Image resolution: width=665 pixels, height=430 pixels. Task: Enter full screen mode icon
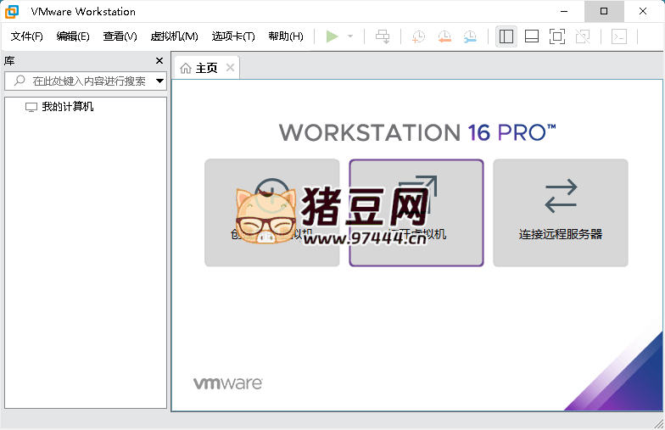(x=557, y=36)
